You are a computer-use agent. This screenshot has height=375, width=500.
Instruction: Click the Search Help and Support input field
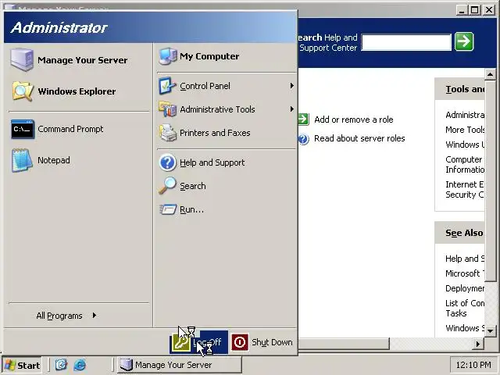[406, 41]
